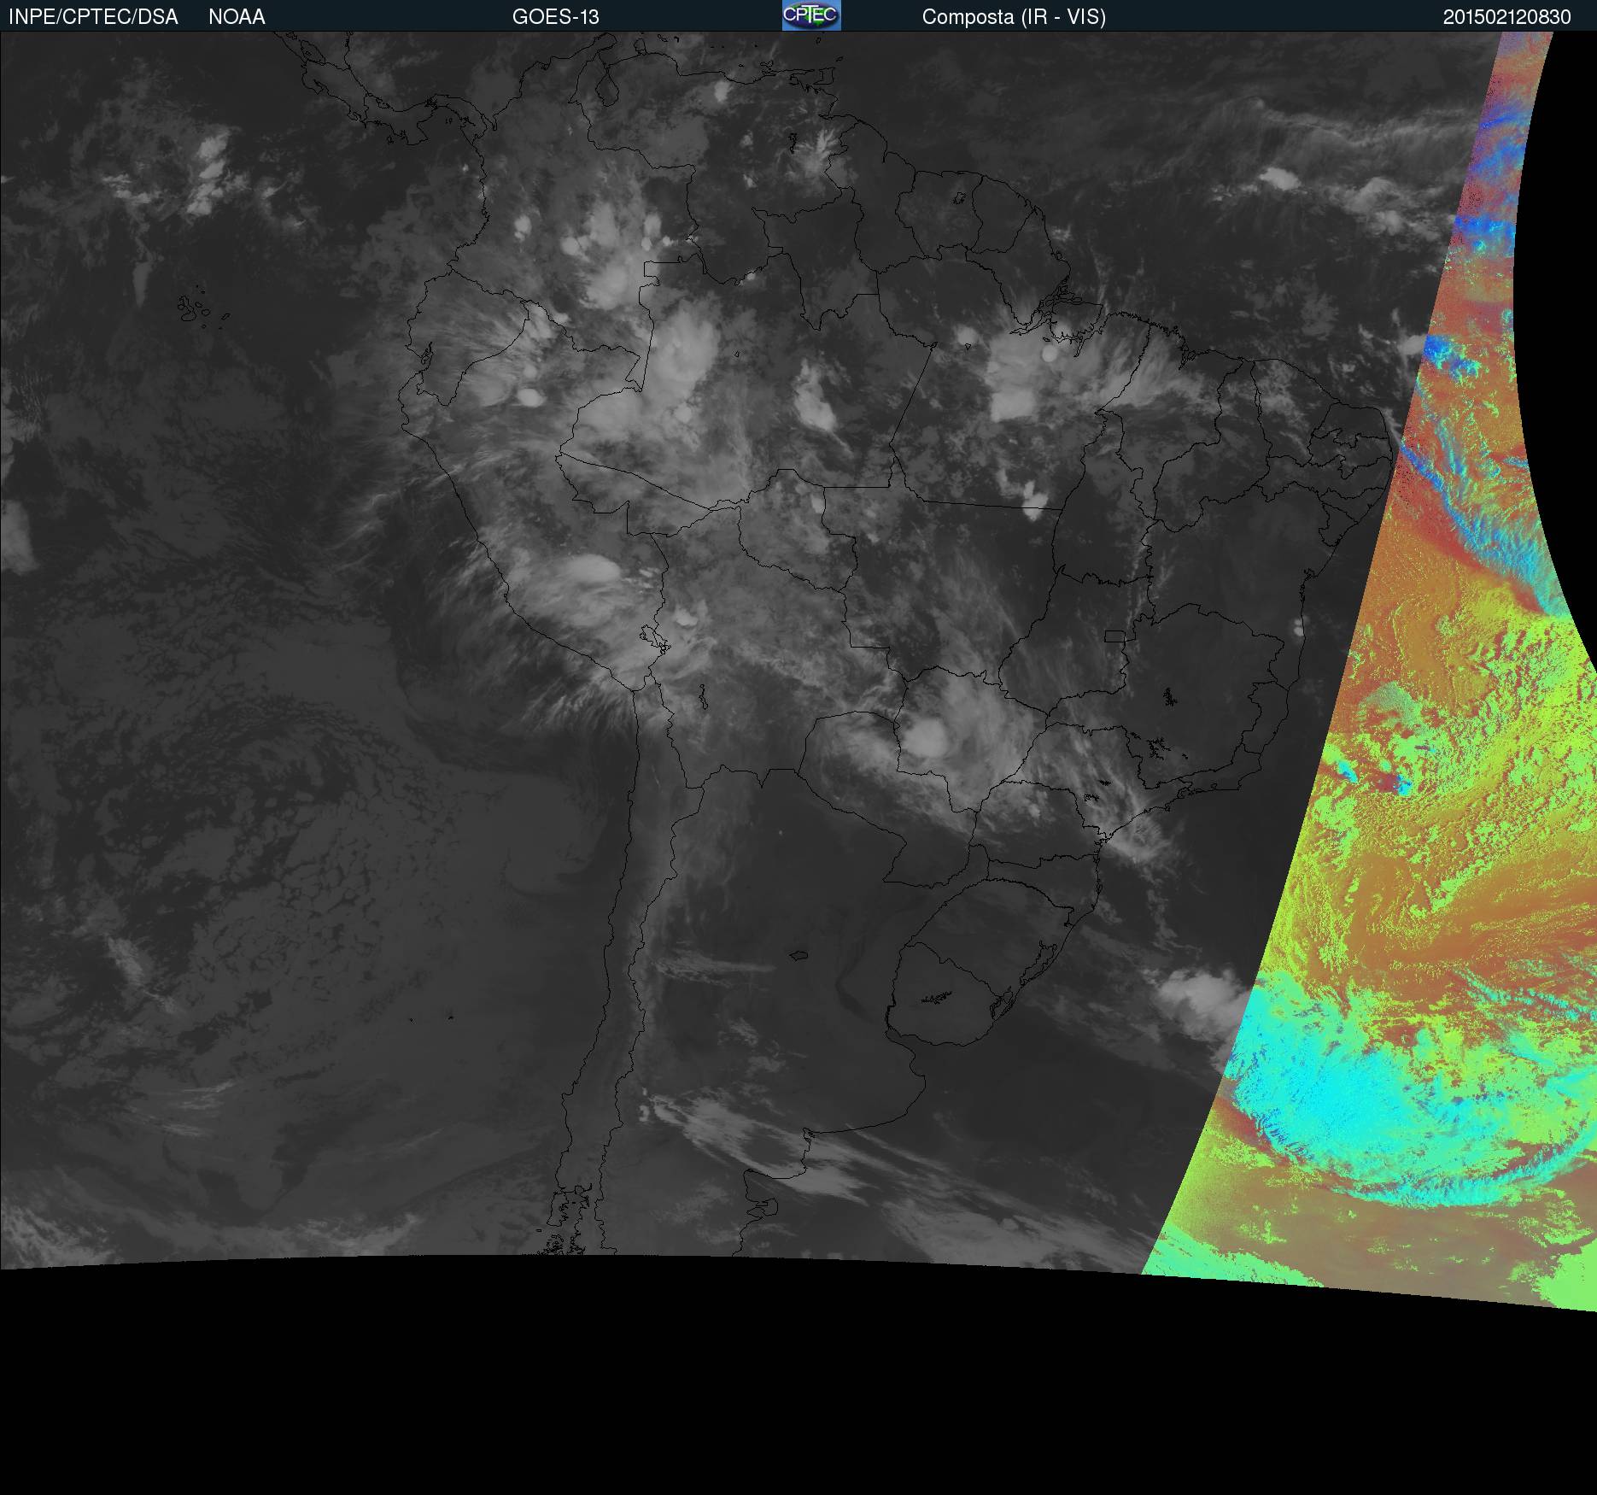Click the 'INPE/CPTEC/DSA' header text

click(93, 17)
